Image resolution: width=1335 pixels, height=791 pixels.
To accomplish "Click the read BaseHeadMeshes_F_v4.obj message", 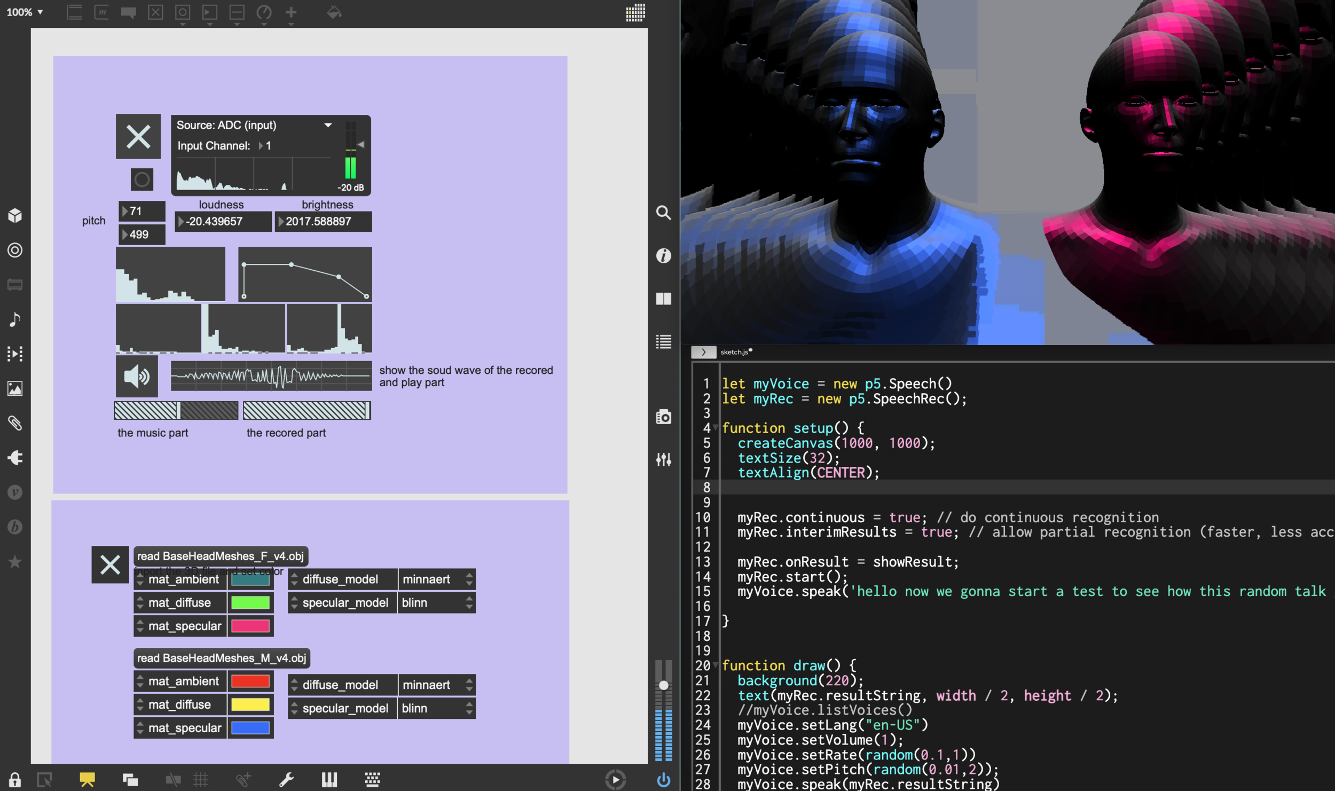I will (221, 556).
